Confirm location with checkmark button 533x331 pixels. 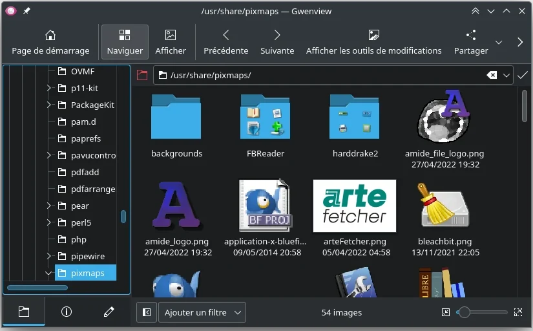pos(523,75)
